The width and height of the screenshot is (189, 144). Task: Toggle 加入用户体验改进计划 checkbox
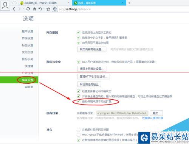[78, 62]
